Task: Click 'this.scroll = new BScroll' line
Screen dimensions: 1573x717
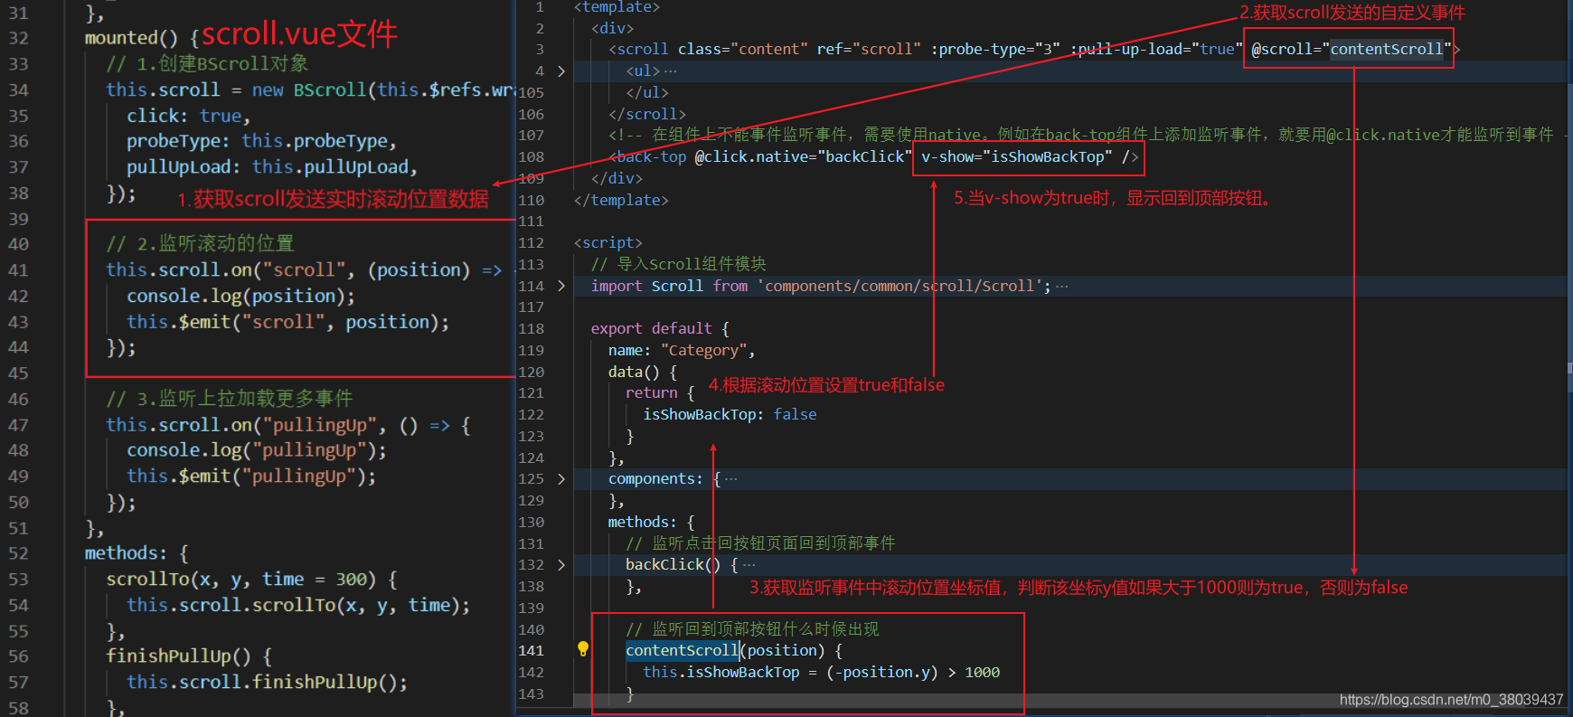Action: pos(310,90)
